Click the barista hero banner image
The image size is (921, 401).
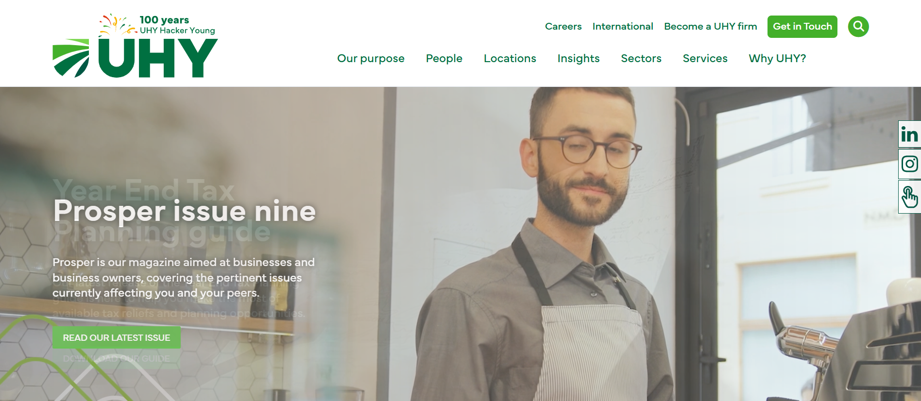coord(534,244)
